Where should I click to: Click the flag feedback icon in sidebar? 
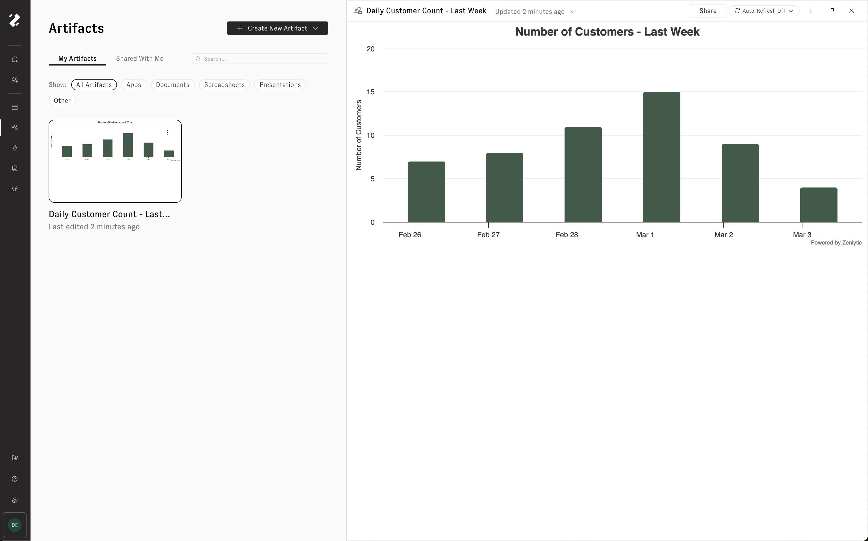15,458
